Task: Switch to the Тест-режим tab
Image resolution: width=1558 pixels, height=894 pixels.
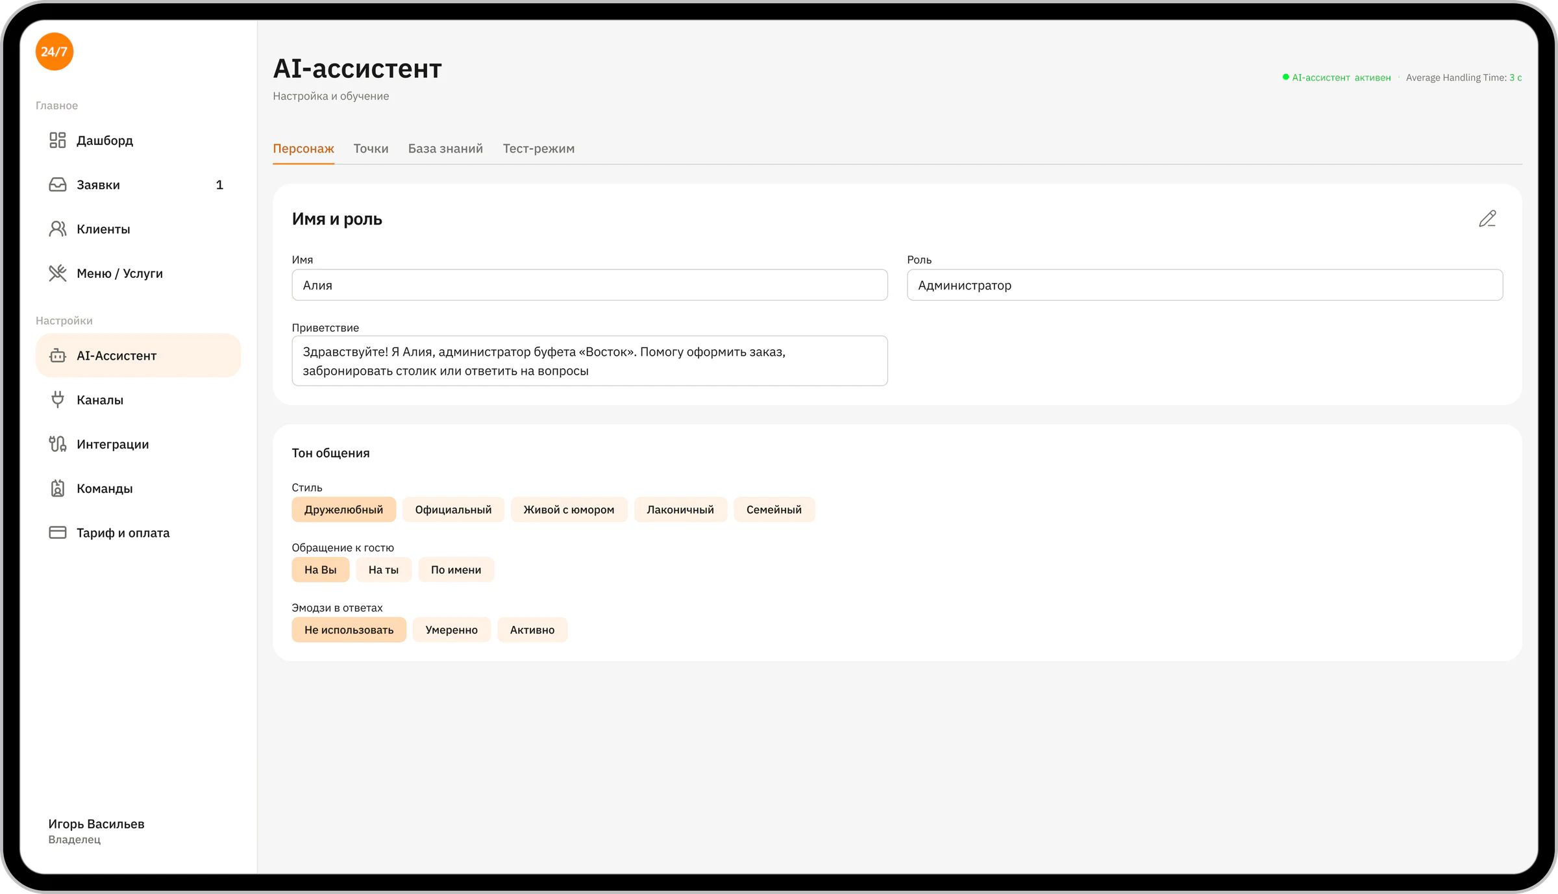Action: (x=539, y=149)
